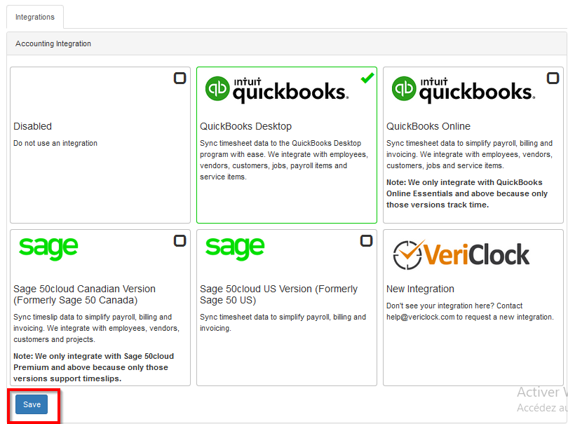The image size is (568, 424).
Task: Click the QuickBooks Desktop logo
Action: pos(277,90)
